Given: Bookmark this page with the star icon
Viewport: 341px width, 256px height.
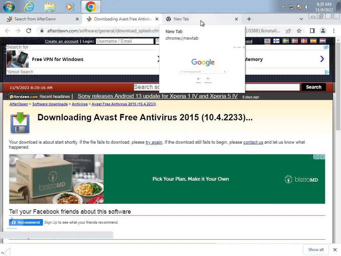Looking at the screenshot, I should pyautogui.click(x=299, y=31).
